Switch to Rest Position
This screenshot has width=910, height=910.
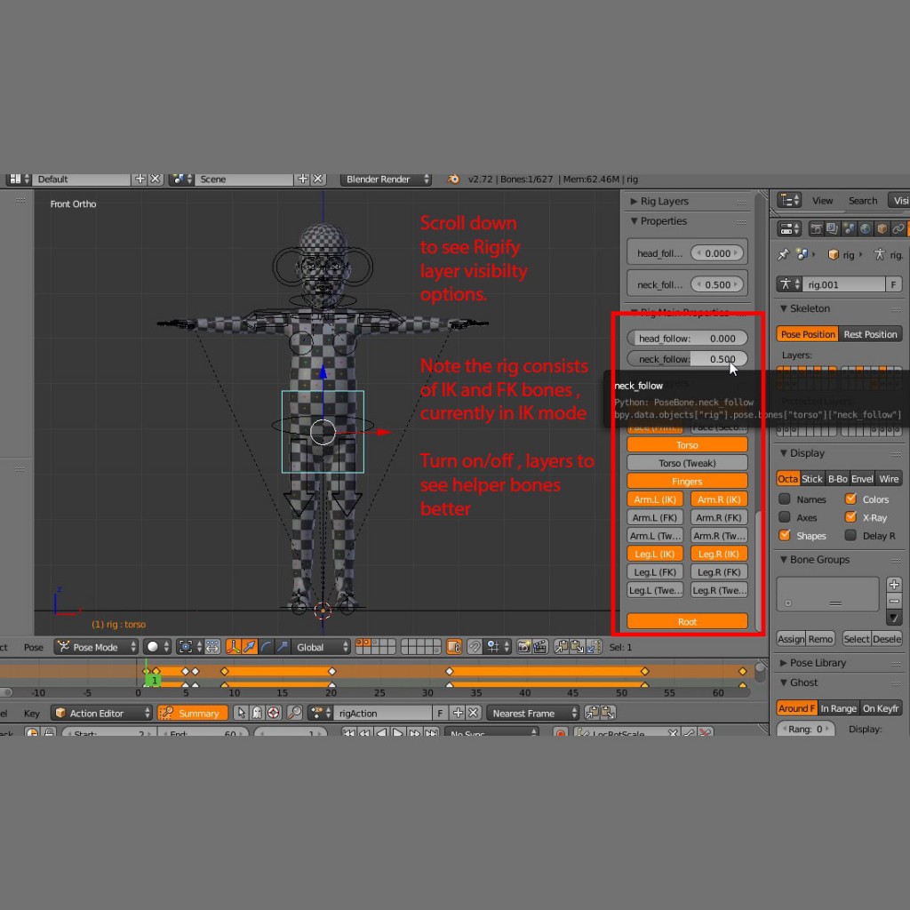[869, 334]
